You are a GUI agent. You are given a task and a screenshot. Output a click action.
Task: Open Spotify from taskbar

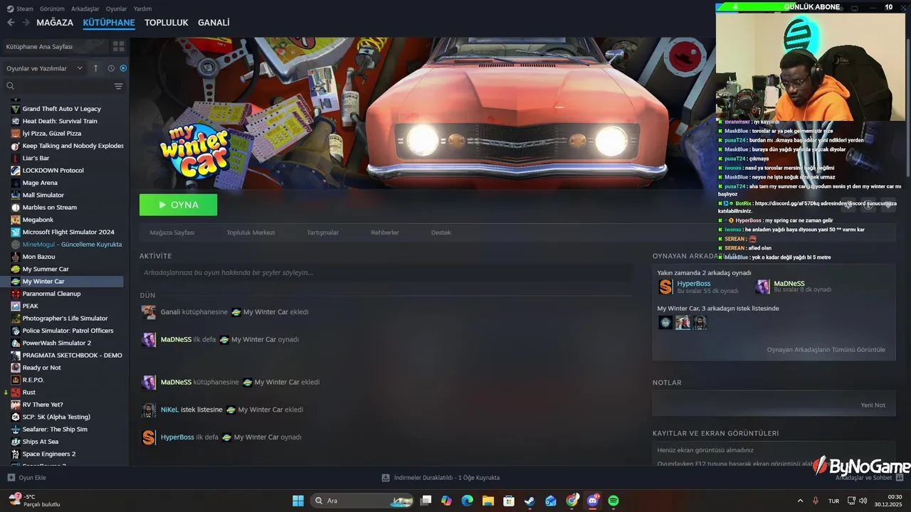[614, 501]
